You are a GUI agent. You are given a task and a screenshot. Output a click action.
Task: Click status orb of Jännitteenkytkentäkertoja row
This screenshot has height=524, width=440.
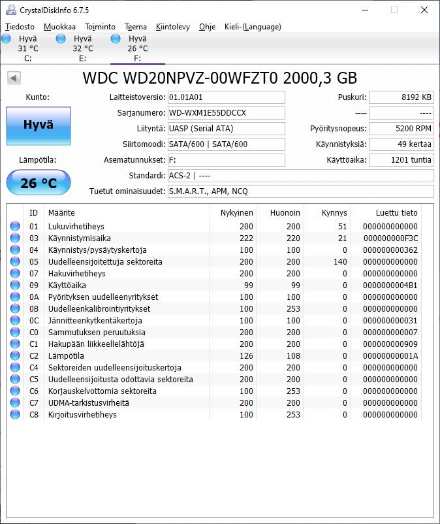click(x=15, y=321)
